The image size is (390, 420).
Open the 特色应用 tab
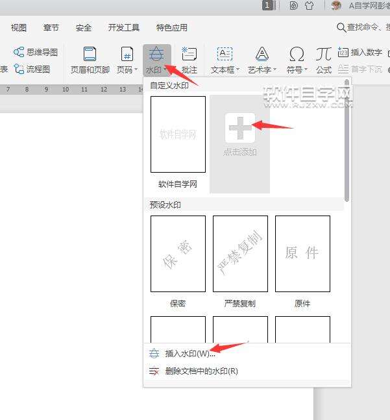[172, 27]
